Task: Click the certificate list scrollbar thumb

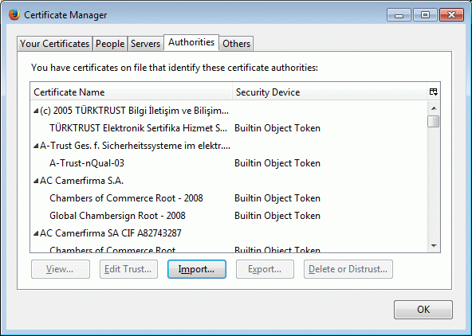Action: [x=434, y=121]
